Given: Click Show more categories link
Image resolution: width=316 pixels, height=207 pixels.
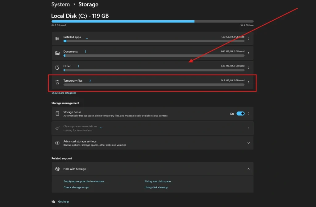Looking at the screenshot, I should [x=64, y=93].
